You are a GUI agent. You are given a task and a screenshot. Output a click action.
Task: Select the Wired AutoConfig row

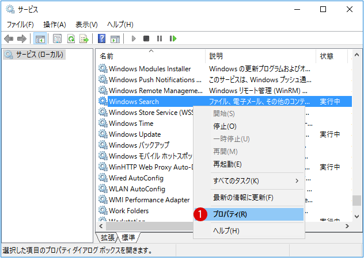[146, 178]
